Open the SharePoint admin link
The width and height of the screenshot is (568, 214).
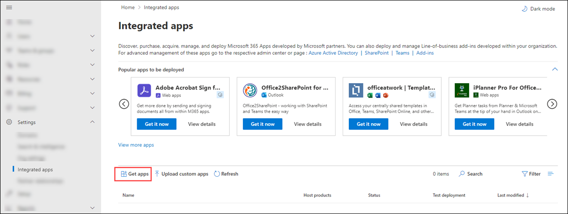click(x=377, y=53)
